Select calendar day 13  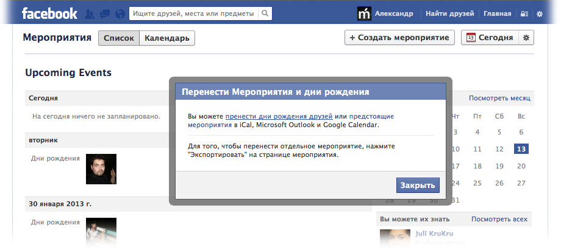[521, 149]
